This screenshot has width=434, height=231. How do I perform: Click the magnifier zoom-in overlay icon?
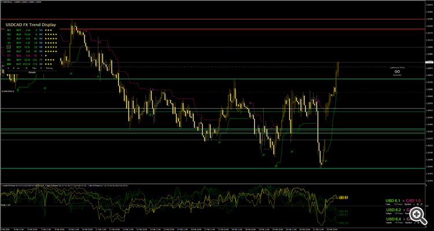coord(418,215)
